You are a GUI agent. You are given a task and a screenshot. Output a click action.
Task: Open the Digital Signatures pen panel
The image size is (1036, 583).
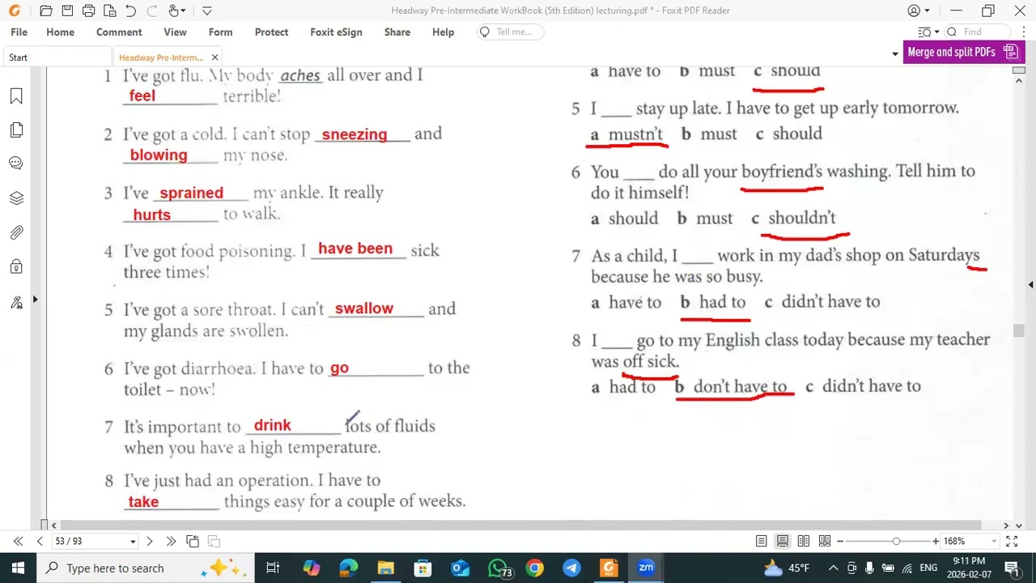[x=16, y=302]
